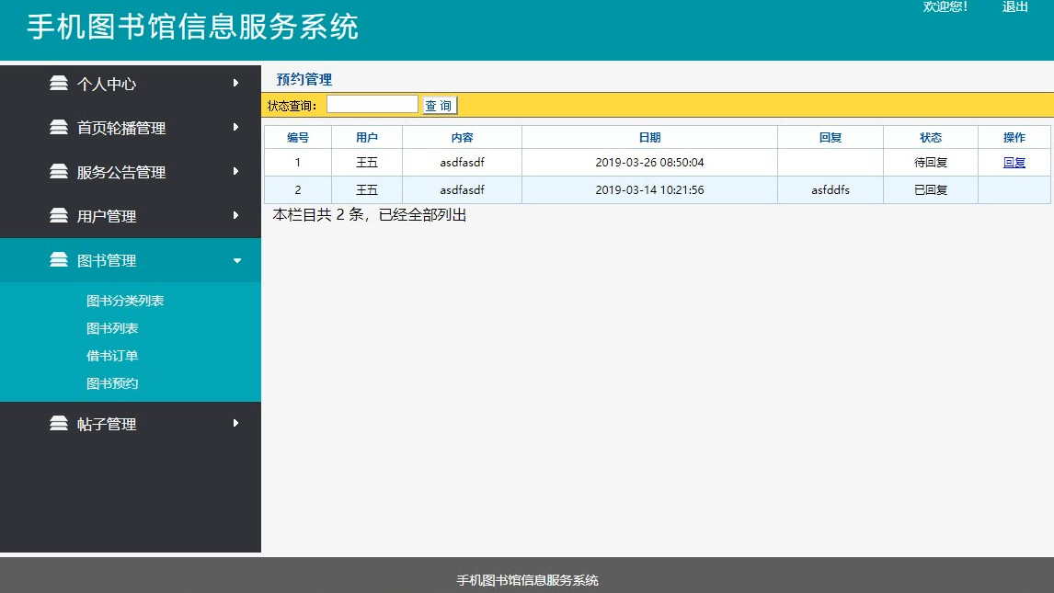Click the stack icon beside 图书管理

[59, 260]
